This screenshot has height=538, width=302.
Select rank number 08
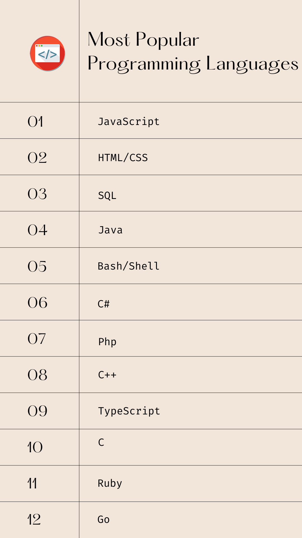[37, 375]
